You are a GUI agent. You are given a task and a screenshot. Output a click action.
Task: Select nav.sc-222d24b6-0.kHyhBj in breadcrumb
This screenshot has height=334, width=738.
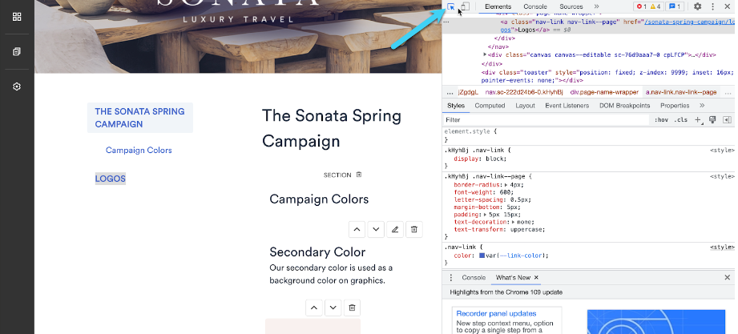(524, 92)
